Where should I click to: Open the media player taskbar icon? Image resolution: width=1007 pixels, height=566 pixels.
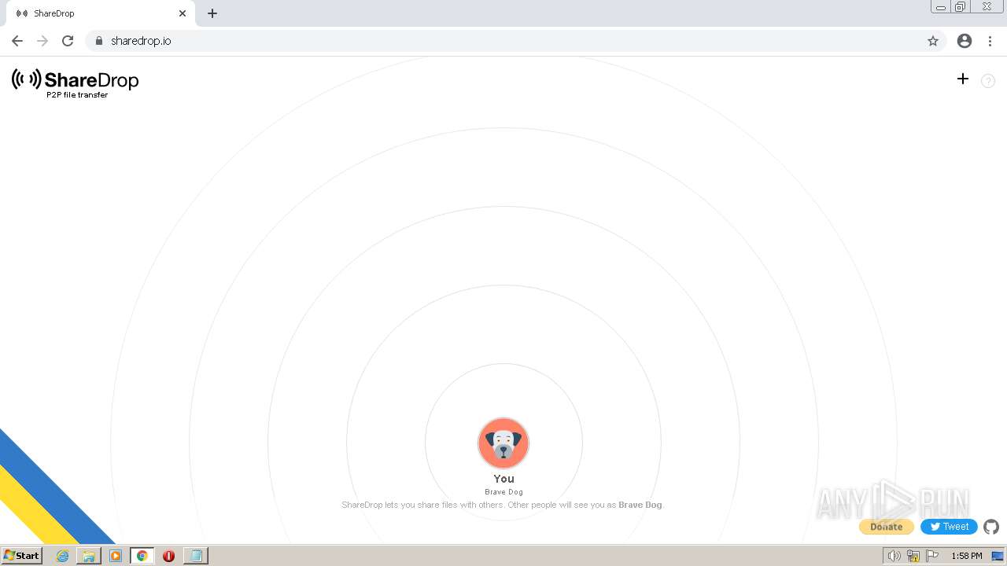116,556
